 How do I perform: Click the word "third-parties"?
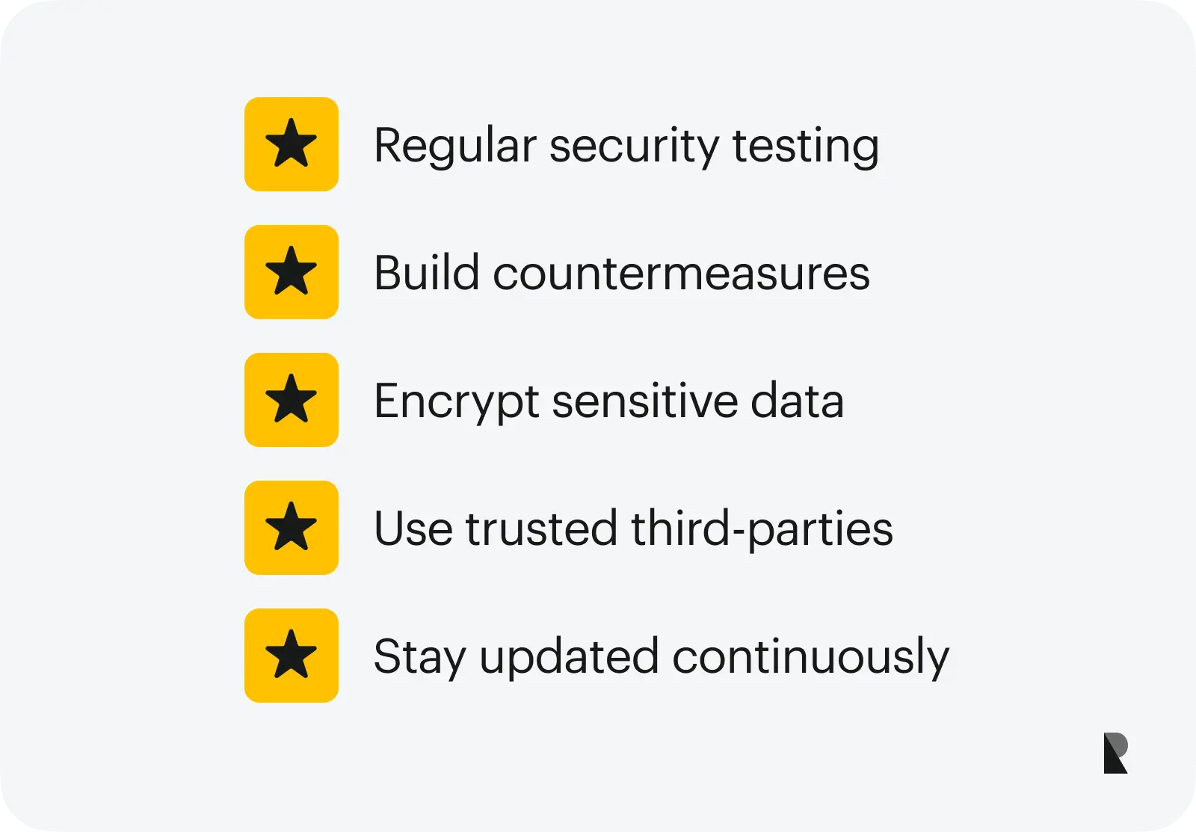[762, 529]
